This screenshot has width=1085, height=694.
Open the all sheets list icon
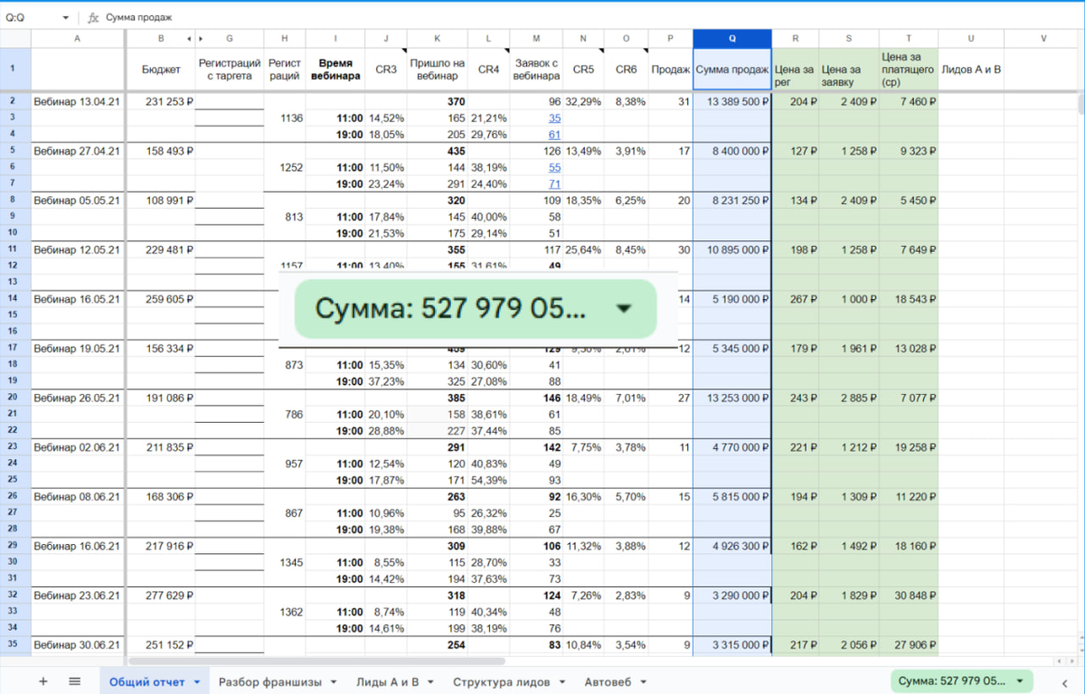coord(75,681)
